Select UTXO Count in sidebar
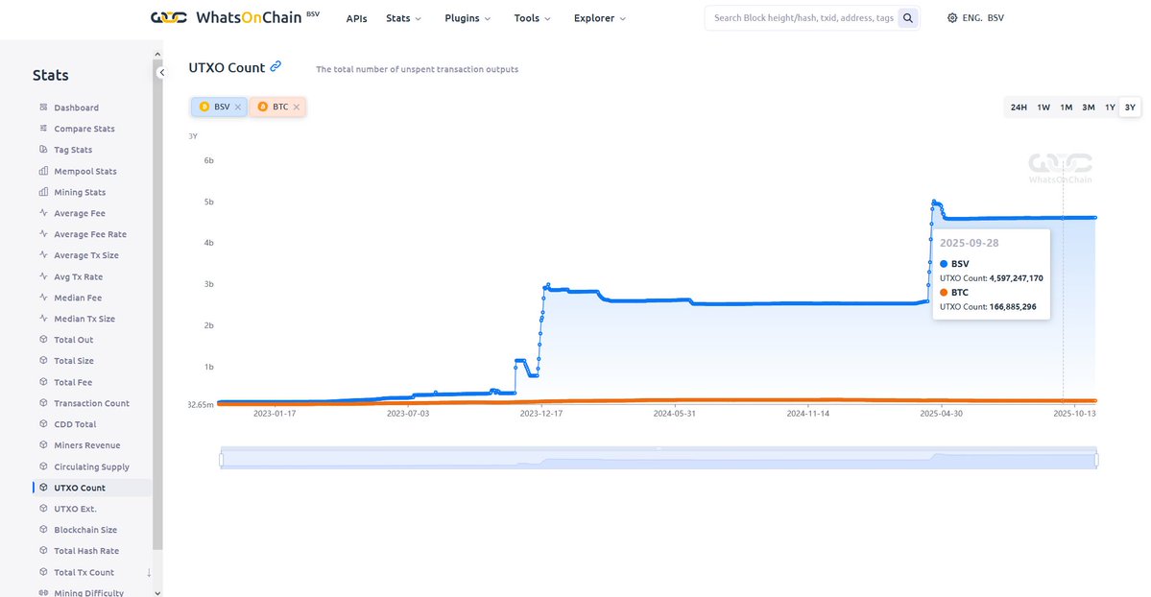Screen dimensions: 1151x597 click(92, 488)
